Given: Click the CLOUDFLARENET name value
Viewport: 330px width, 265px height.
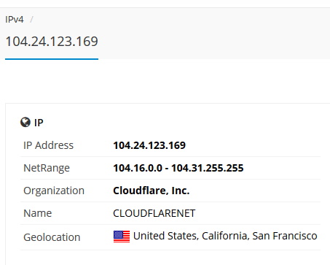Looking at the screenshot, I should [x=154, y=213].
